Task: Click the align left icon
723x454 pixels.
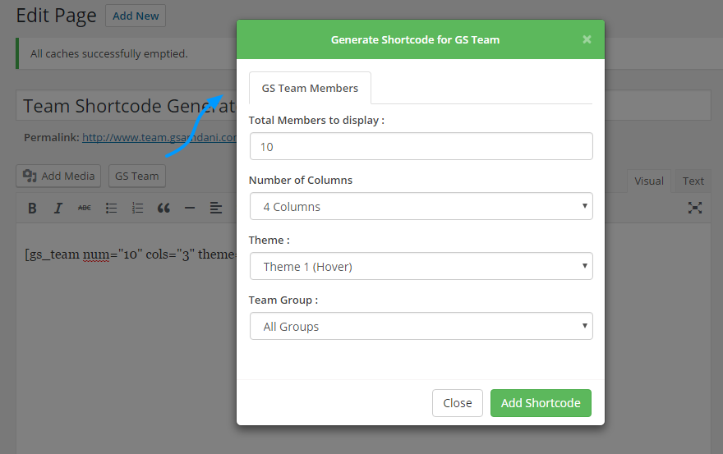Action: pyautogui.click(x=216, y=208)
